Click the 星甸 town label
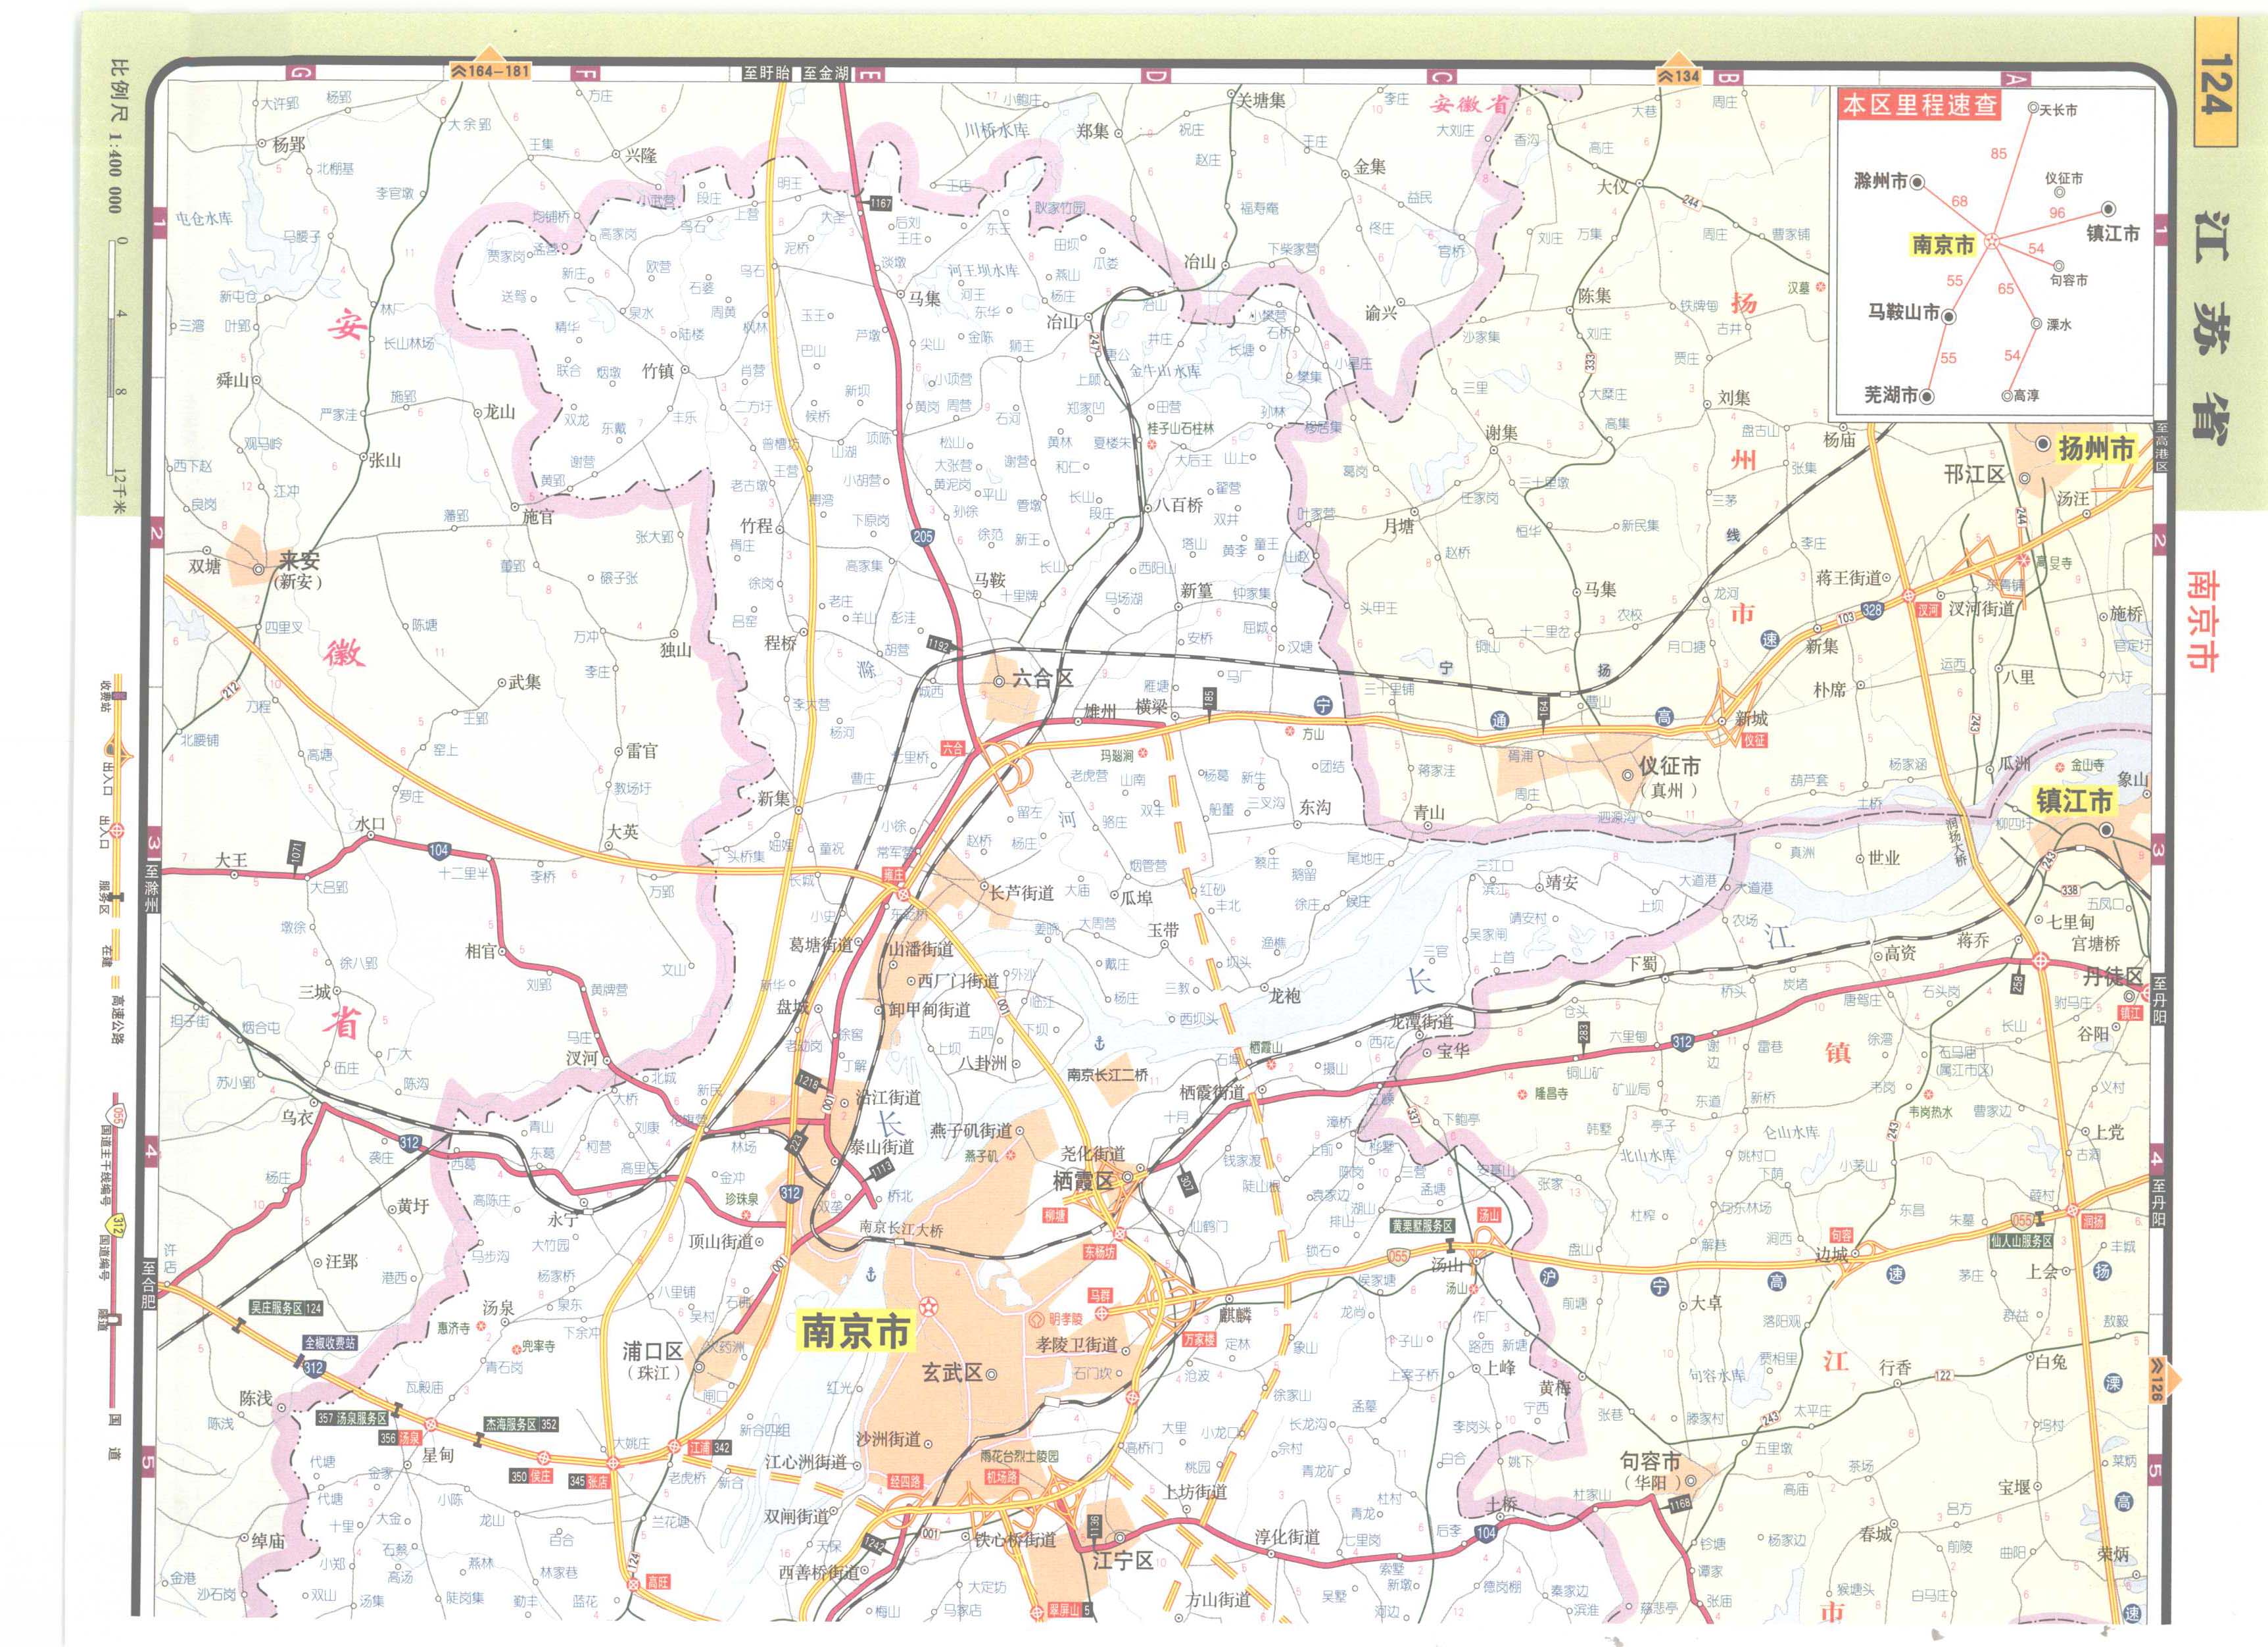2268x1647 pixels. coord(438,1455)
